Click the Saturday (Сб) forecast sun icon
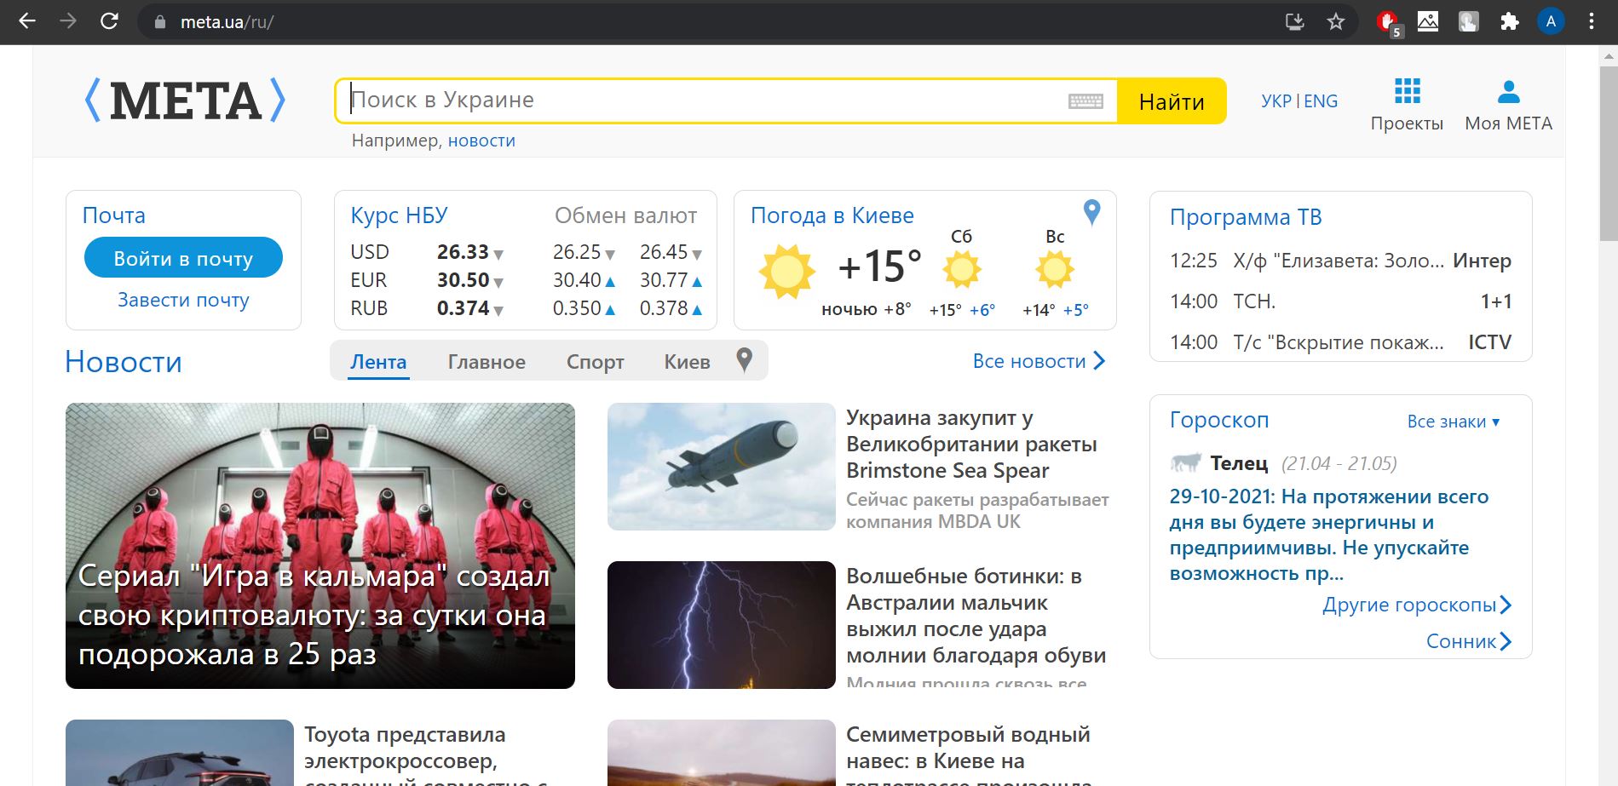The image size is (1618, 786). [962, 270]
